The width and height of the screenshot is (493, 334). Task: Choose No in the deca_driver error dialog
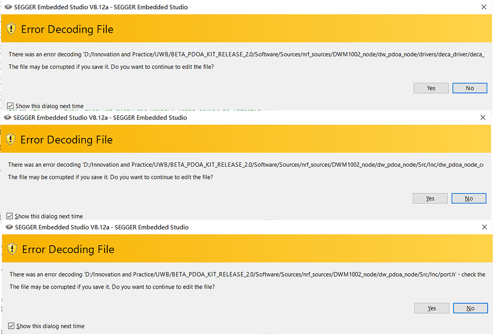pyautogui.click(x=469, y=88)
